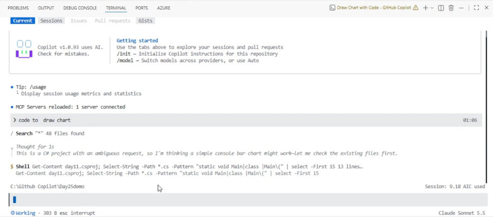Click the Claude Sonnet 5.5 model label
The width and height of the screenshot is (493, 217).
pos(462,213)
